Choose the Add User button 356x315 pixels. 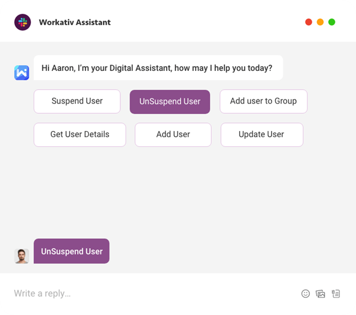coord(173,134)
